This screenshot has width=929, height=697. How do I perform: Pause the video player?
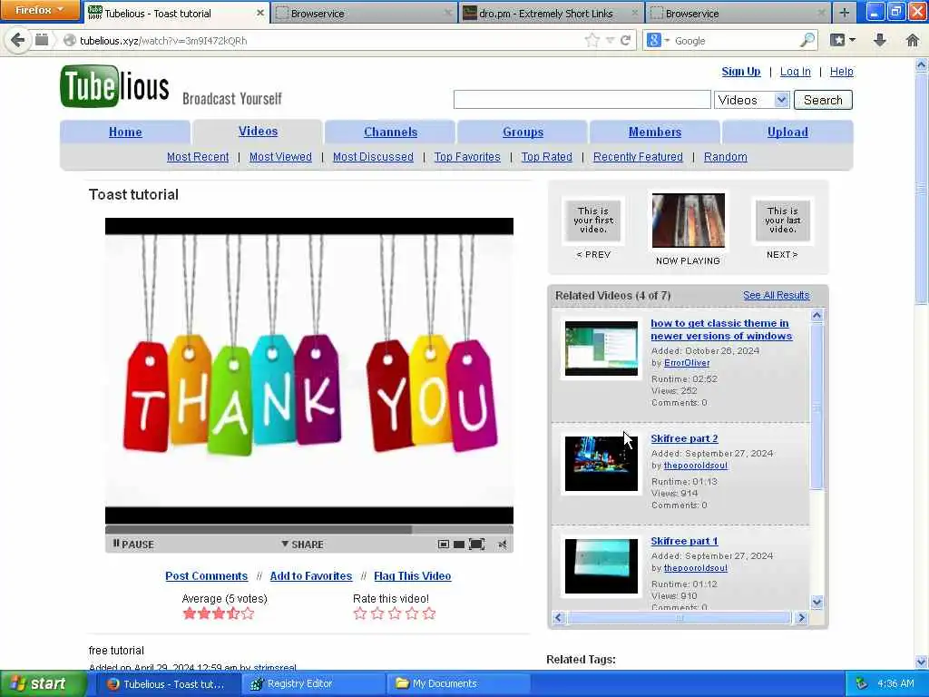point(133,545)
